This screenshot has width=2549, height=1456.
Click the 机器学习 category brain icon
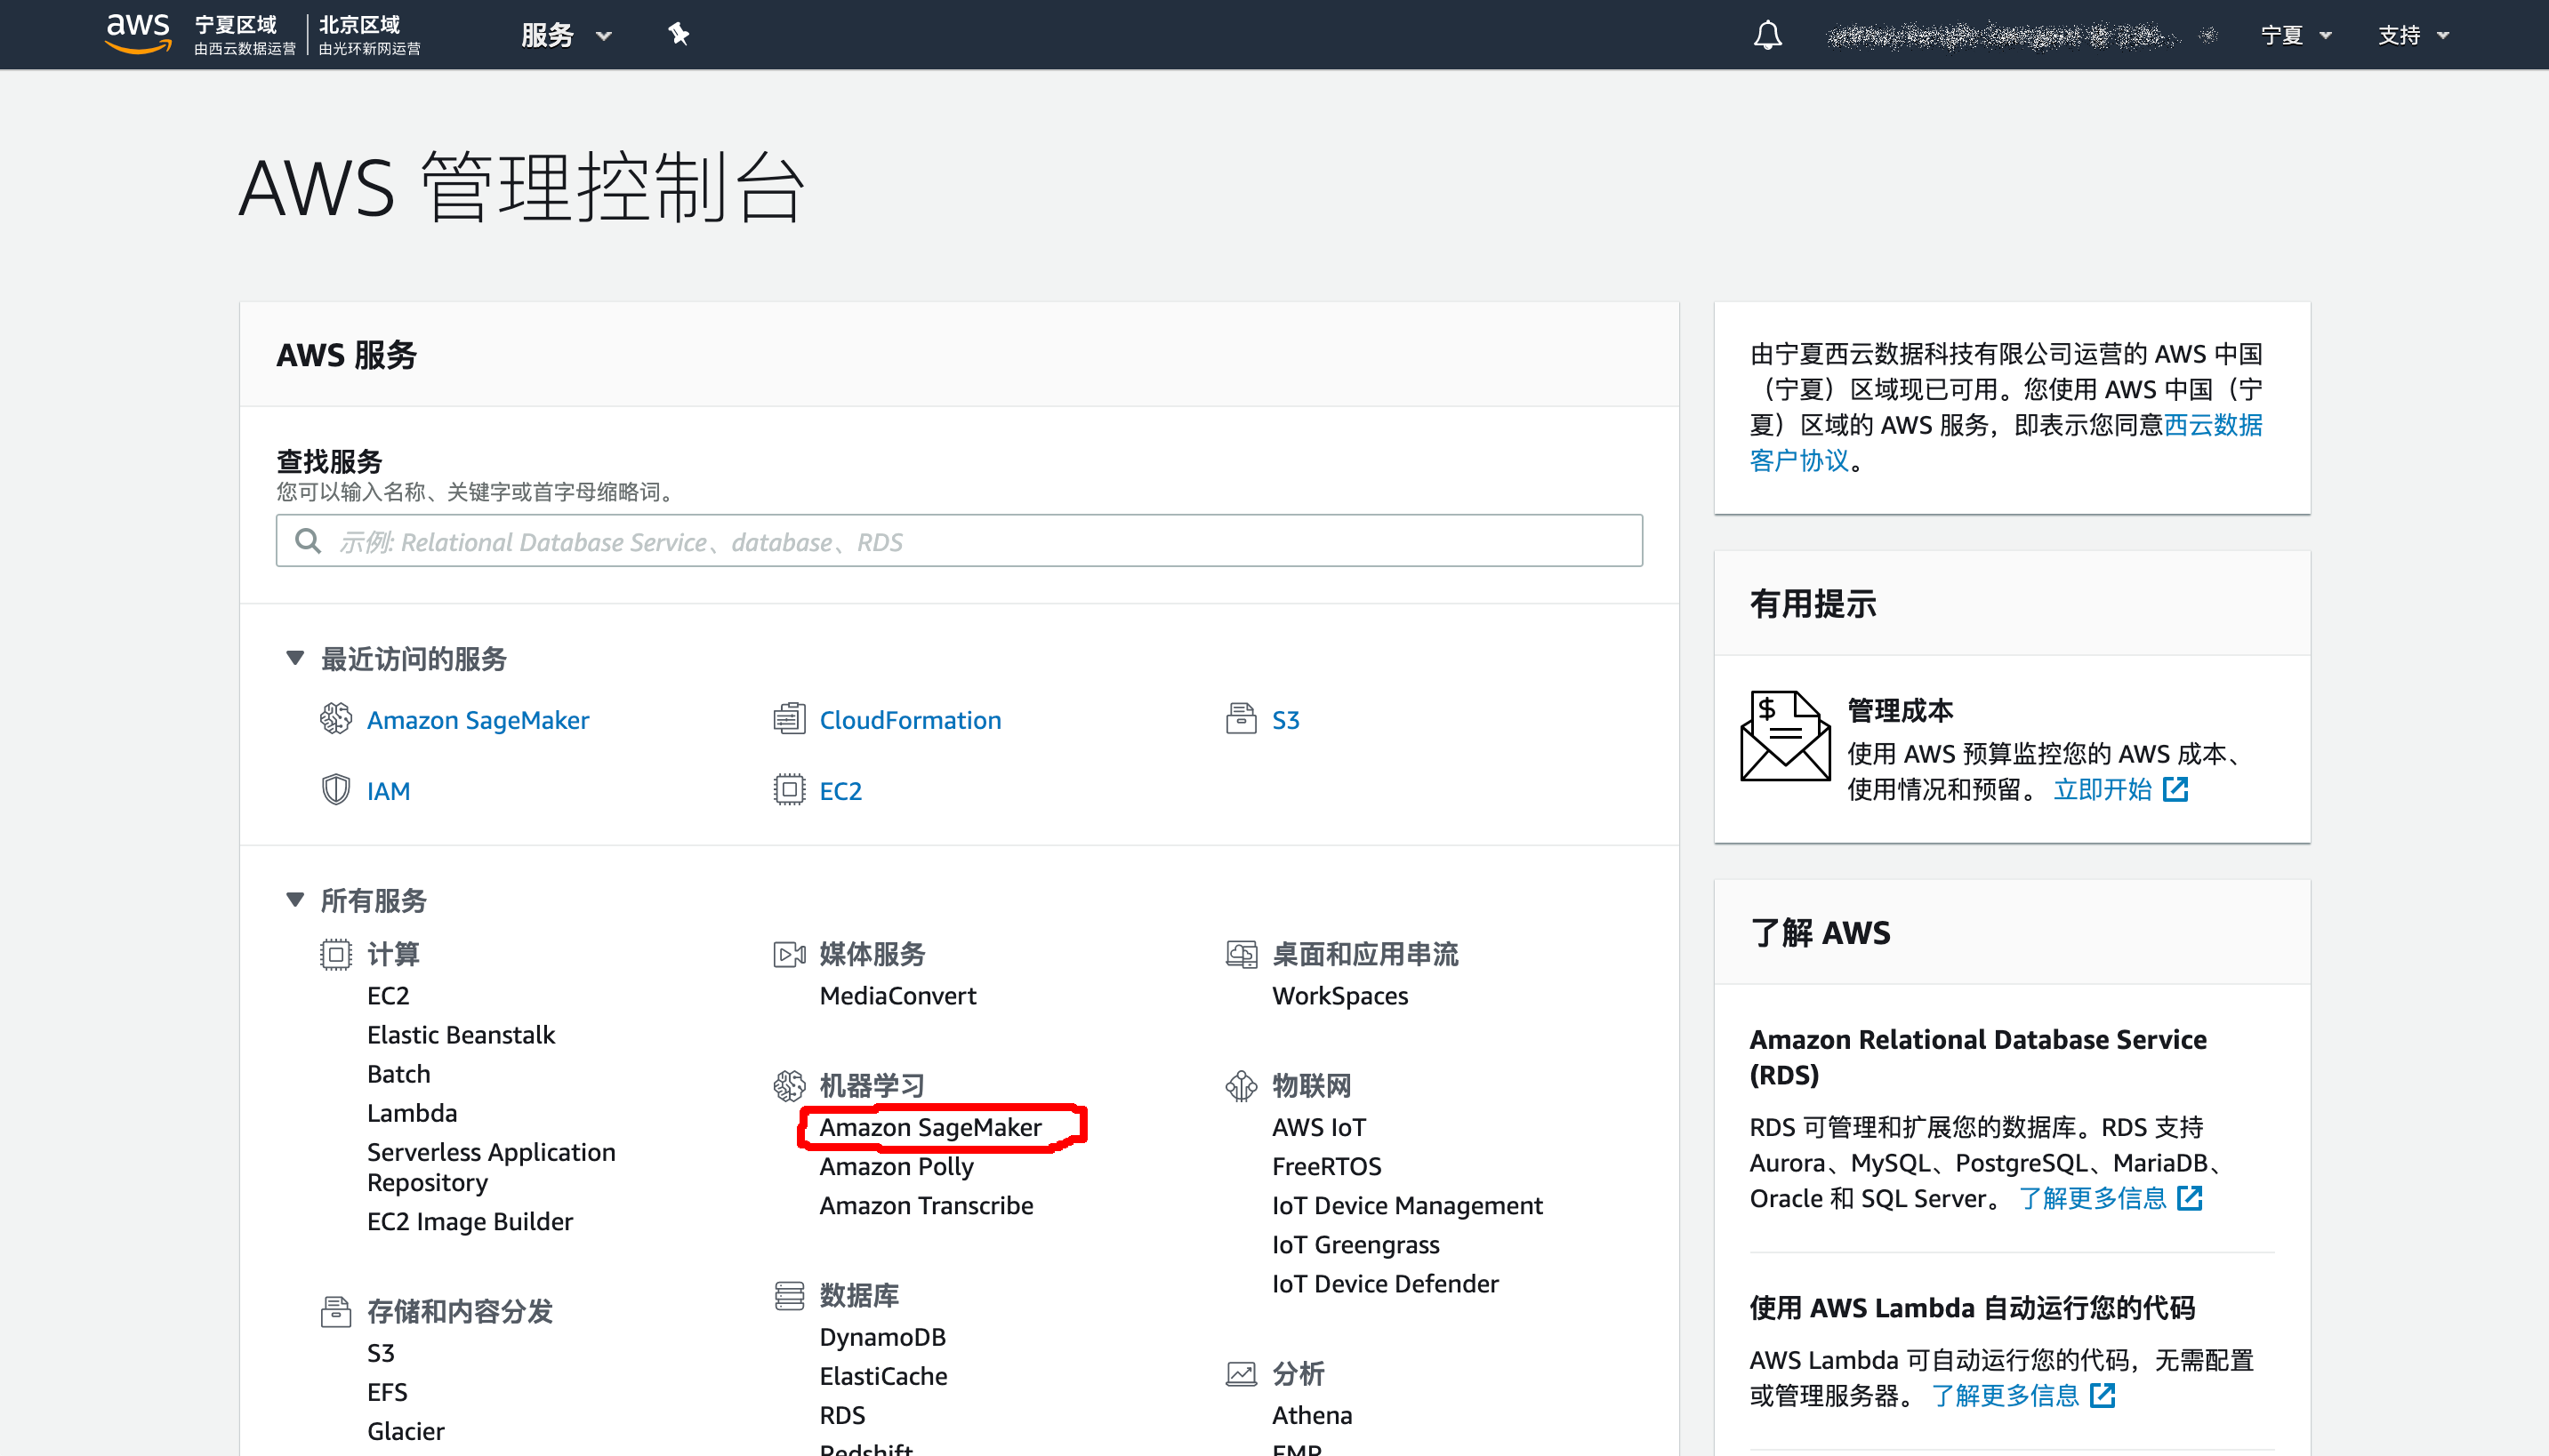(789, 1085)
